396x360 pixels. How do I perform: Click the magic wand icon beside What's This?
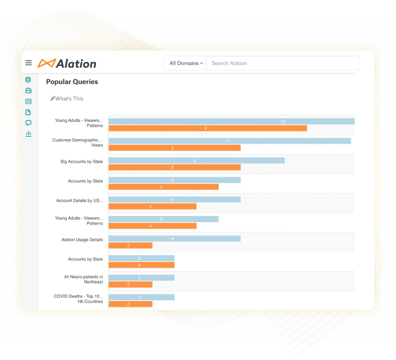tap(53, 98)
